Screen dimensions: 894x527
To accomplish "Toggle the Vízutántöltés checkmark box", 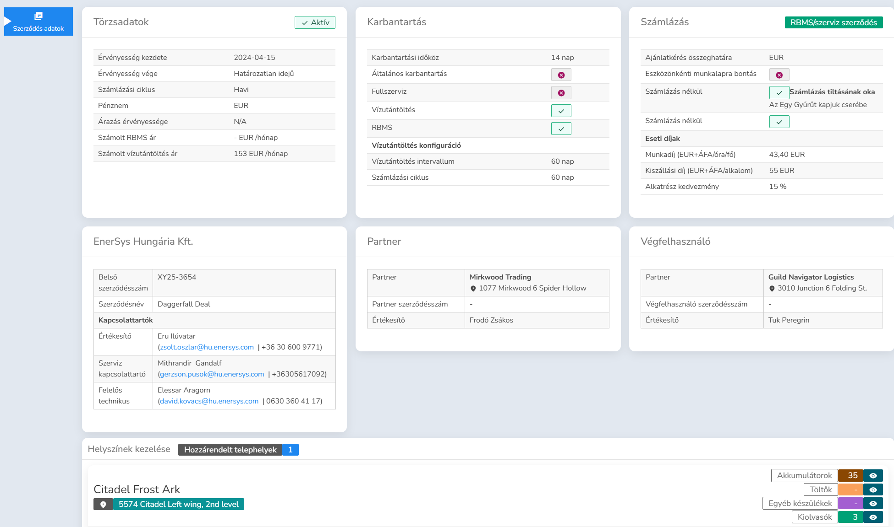I will [x=561, y=111].
